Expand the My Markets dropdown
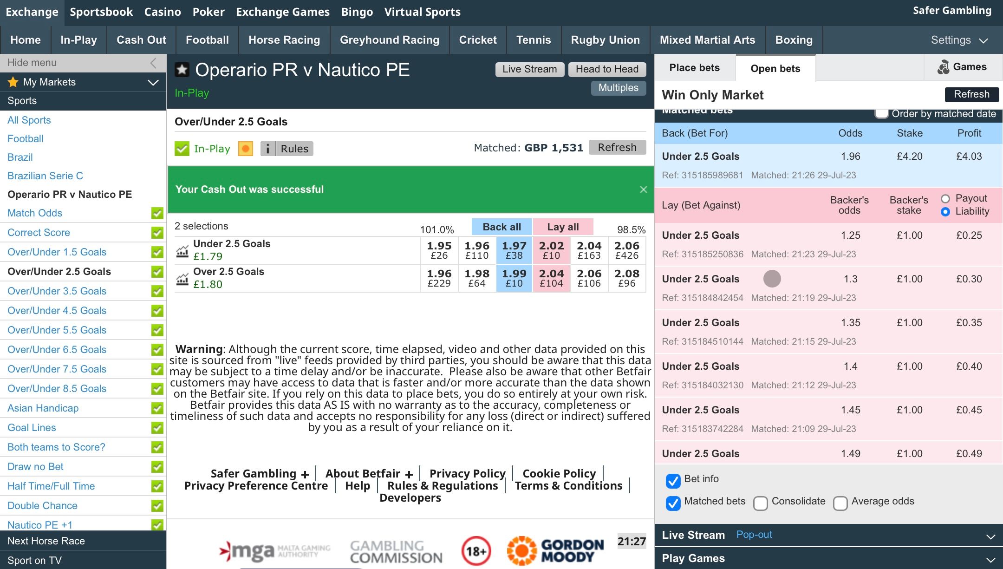This screenshot has height=569, width=1003. click(153, 83)
